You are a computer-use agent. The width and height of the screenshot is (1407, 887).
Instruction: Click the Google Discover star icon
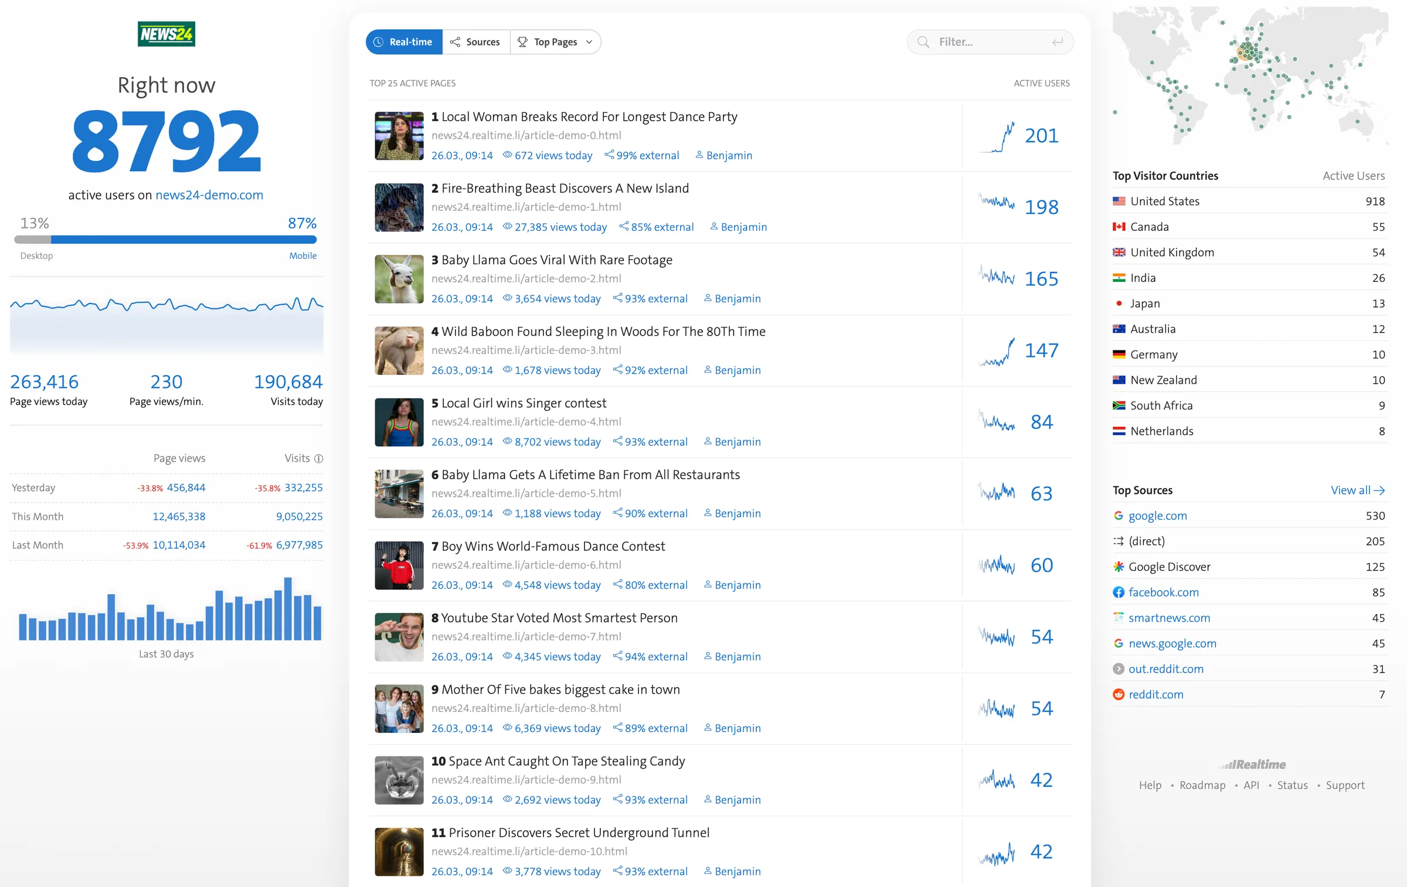click(1119, 567)
